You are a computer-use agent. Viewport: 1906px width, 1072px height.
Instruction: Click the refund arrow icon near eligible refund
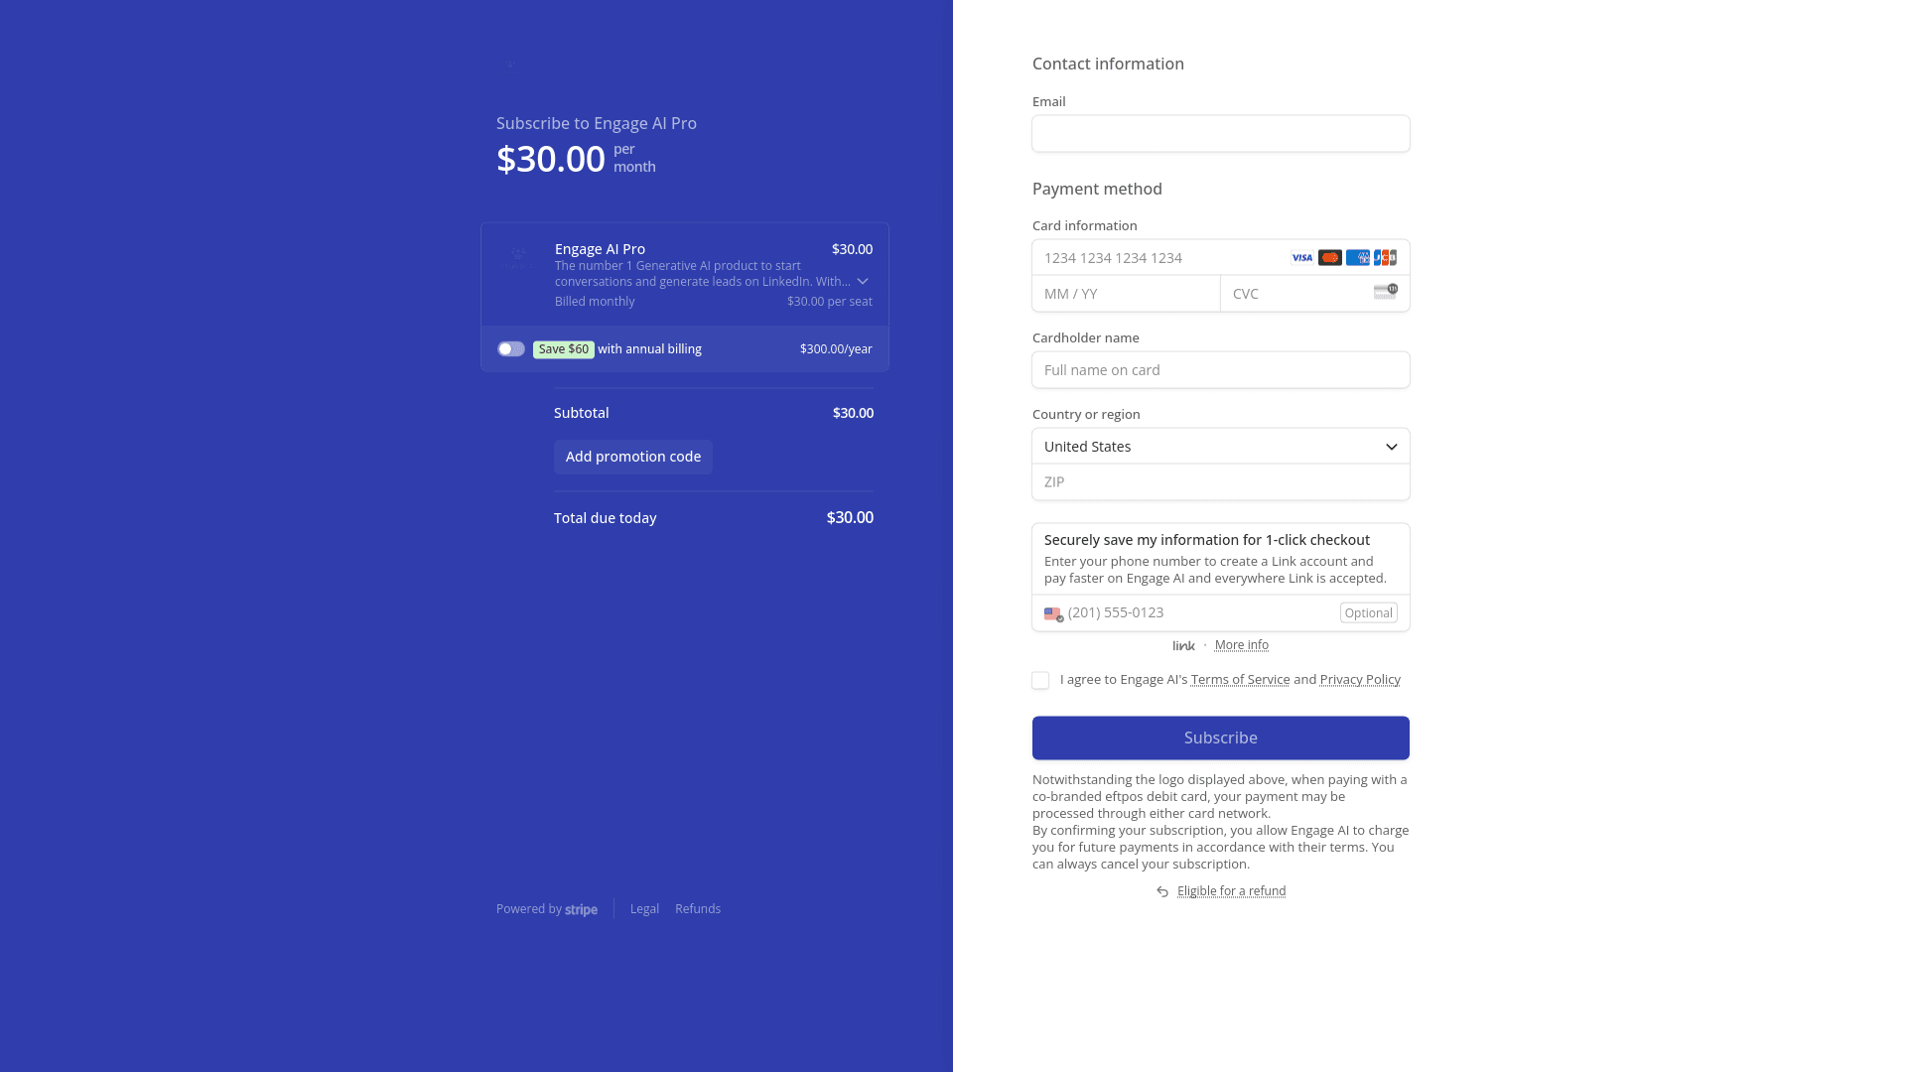click(1162, 891)
